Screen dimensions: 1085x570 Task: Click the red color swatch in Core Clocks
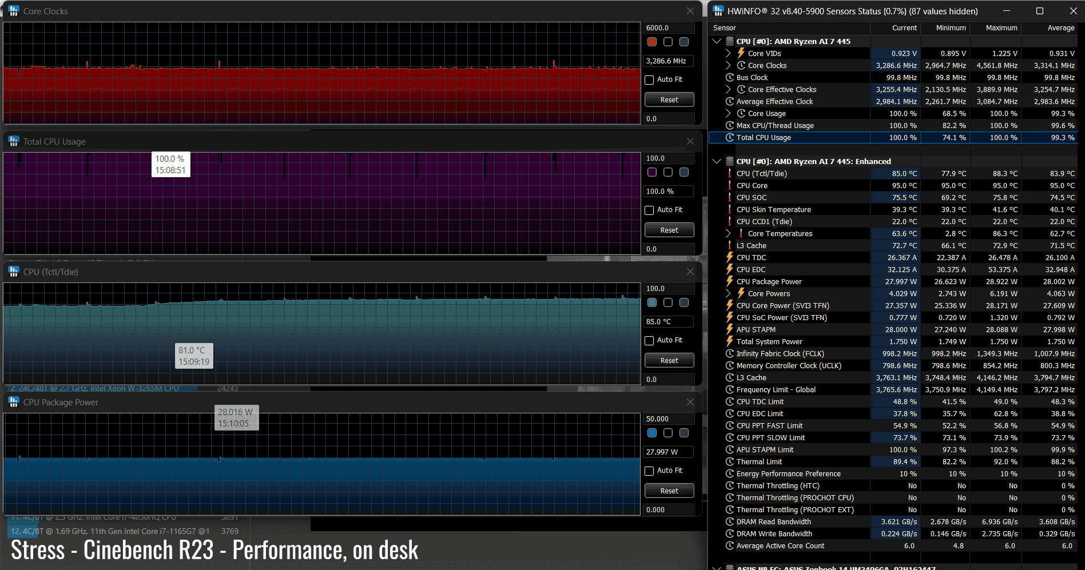click(652, 42)
